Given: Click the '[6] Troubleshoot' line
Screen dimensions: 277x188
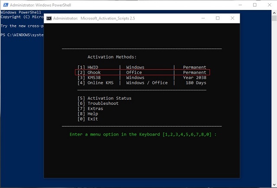Looking at the screenshot, I should 98,103.
